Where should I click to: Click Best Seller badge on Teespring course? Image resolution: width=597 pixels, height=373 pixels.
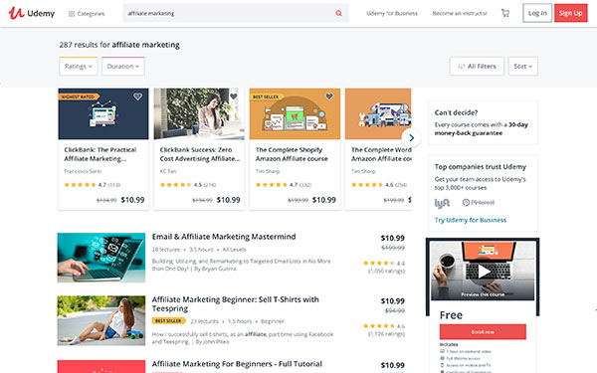click(169, 321)
